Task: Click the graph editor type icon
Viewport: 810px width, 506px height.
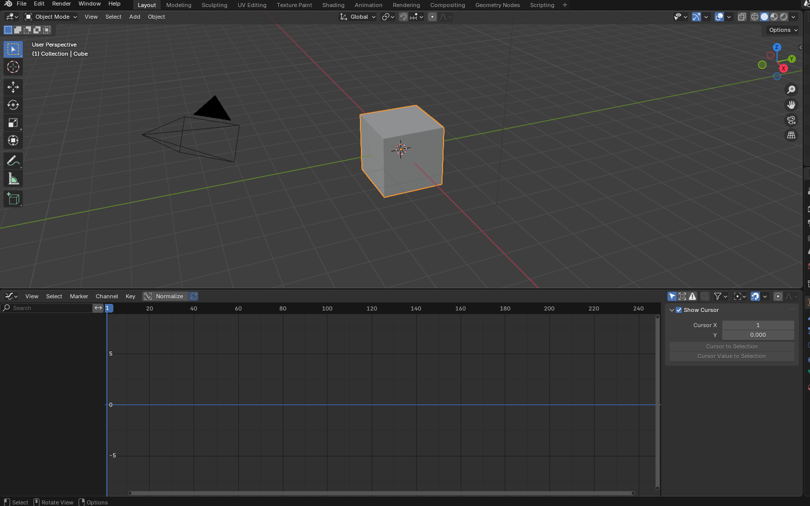Action: pyautogui.click(x=11, y=296)
